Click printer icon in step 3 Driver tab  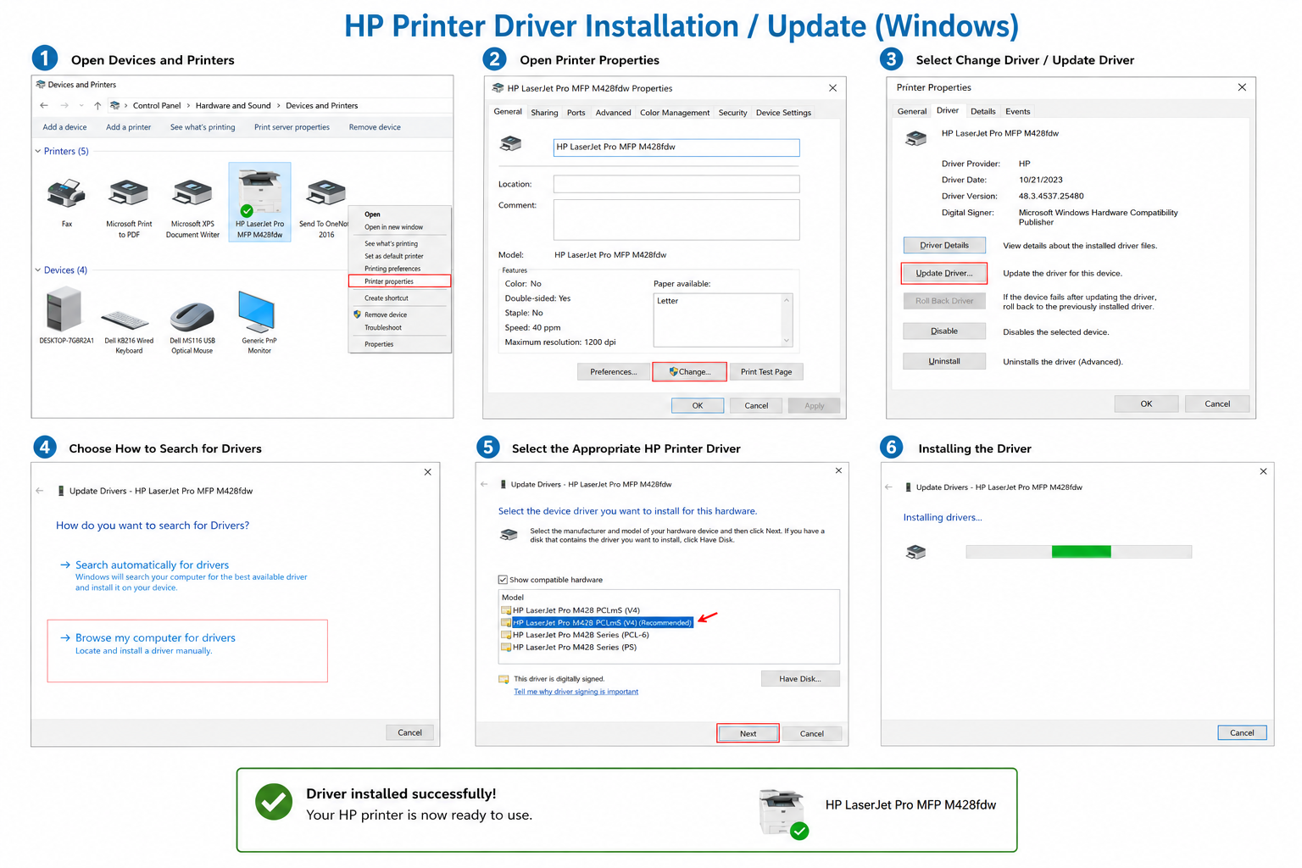tap(916, 138)
